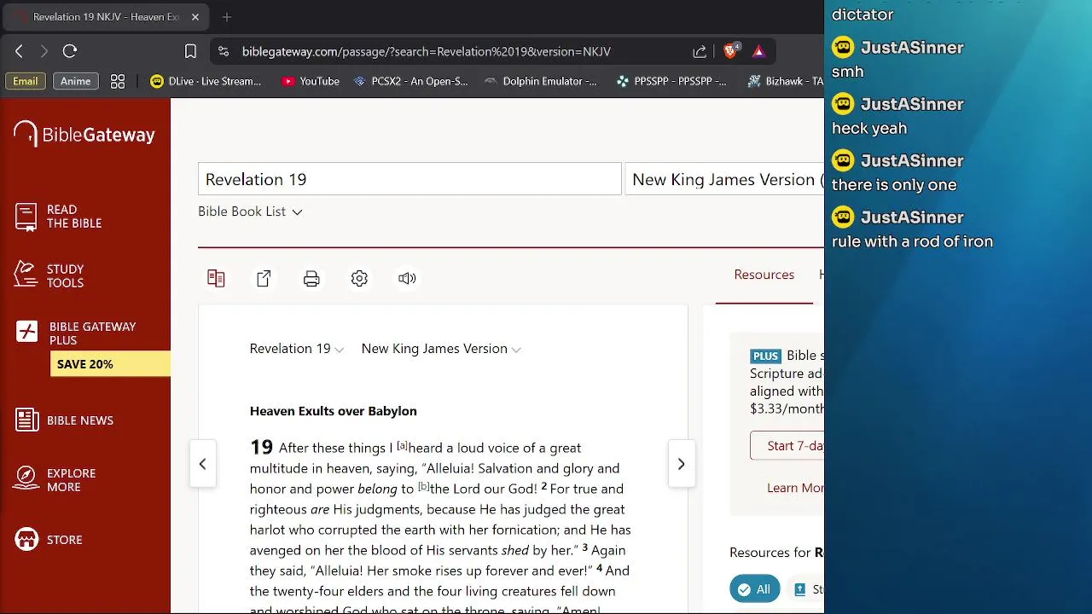Click the parallel Bible versions icon
Viewport: 1092px width, 614px height.
point(216,278)
